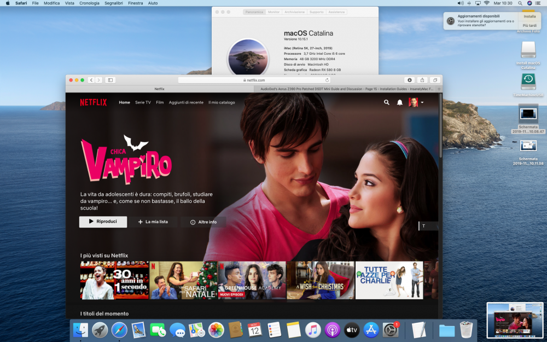This screenshot has width=547, height=342.
Task: Reload the page in Safari address bar
Action: 327,80
